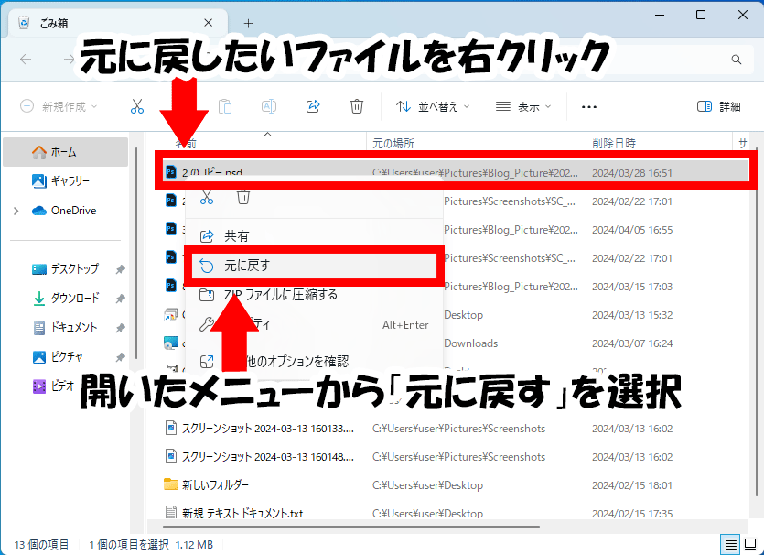Expand the OneDrive tree node
Screen dimensions: 764x555
pyautogui.click(x=16, y=211)
